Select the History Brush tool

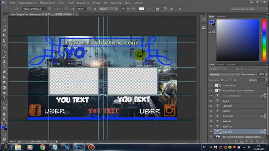tap(4, 67)
